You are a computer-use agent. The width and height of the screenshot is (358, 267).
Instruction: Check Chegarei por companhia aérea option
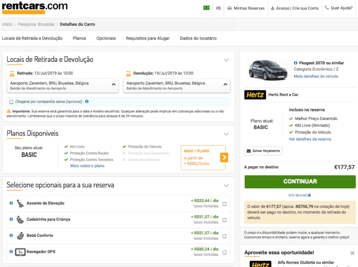click(11, 102)
